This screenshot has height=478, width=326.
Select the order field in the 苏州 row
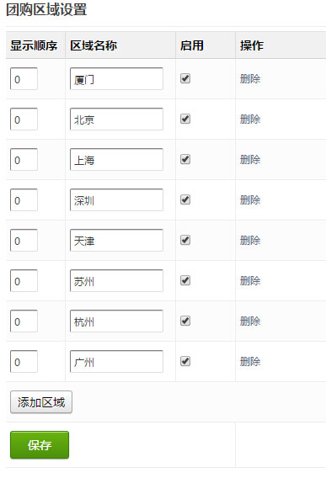click(x=24, y=281)
